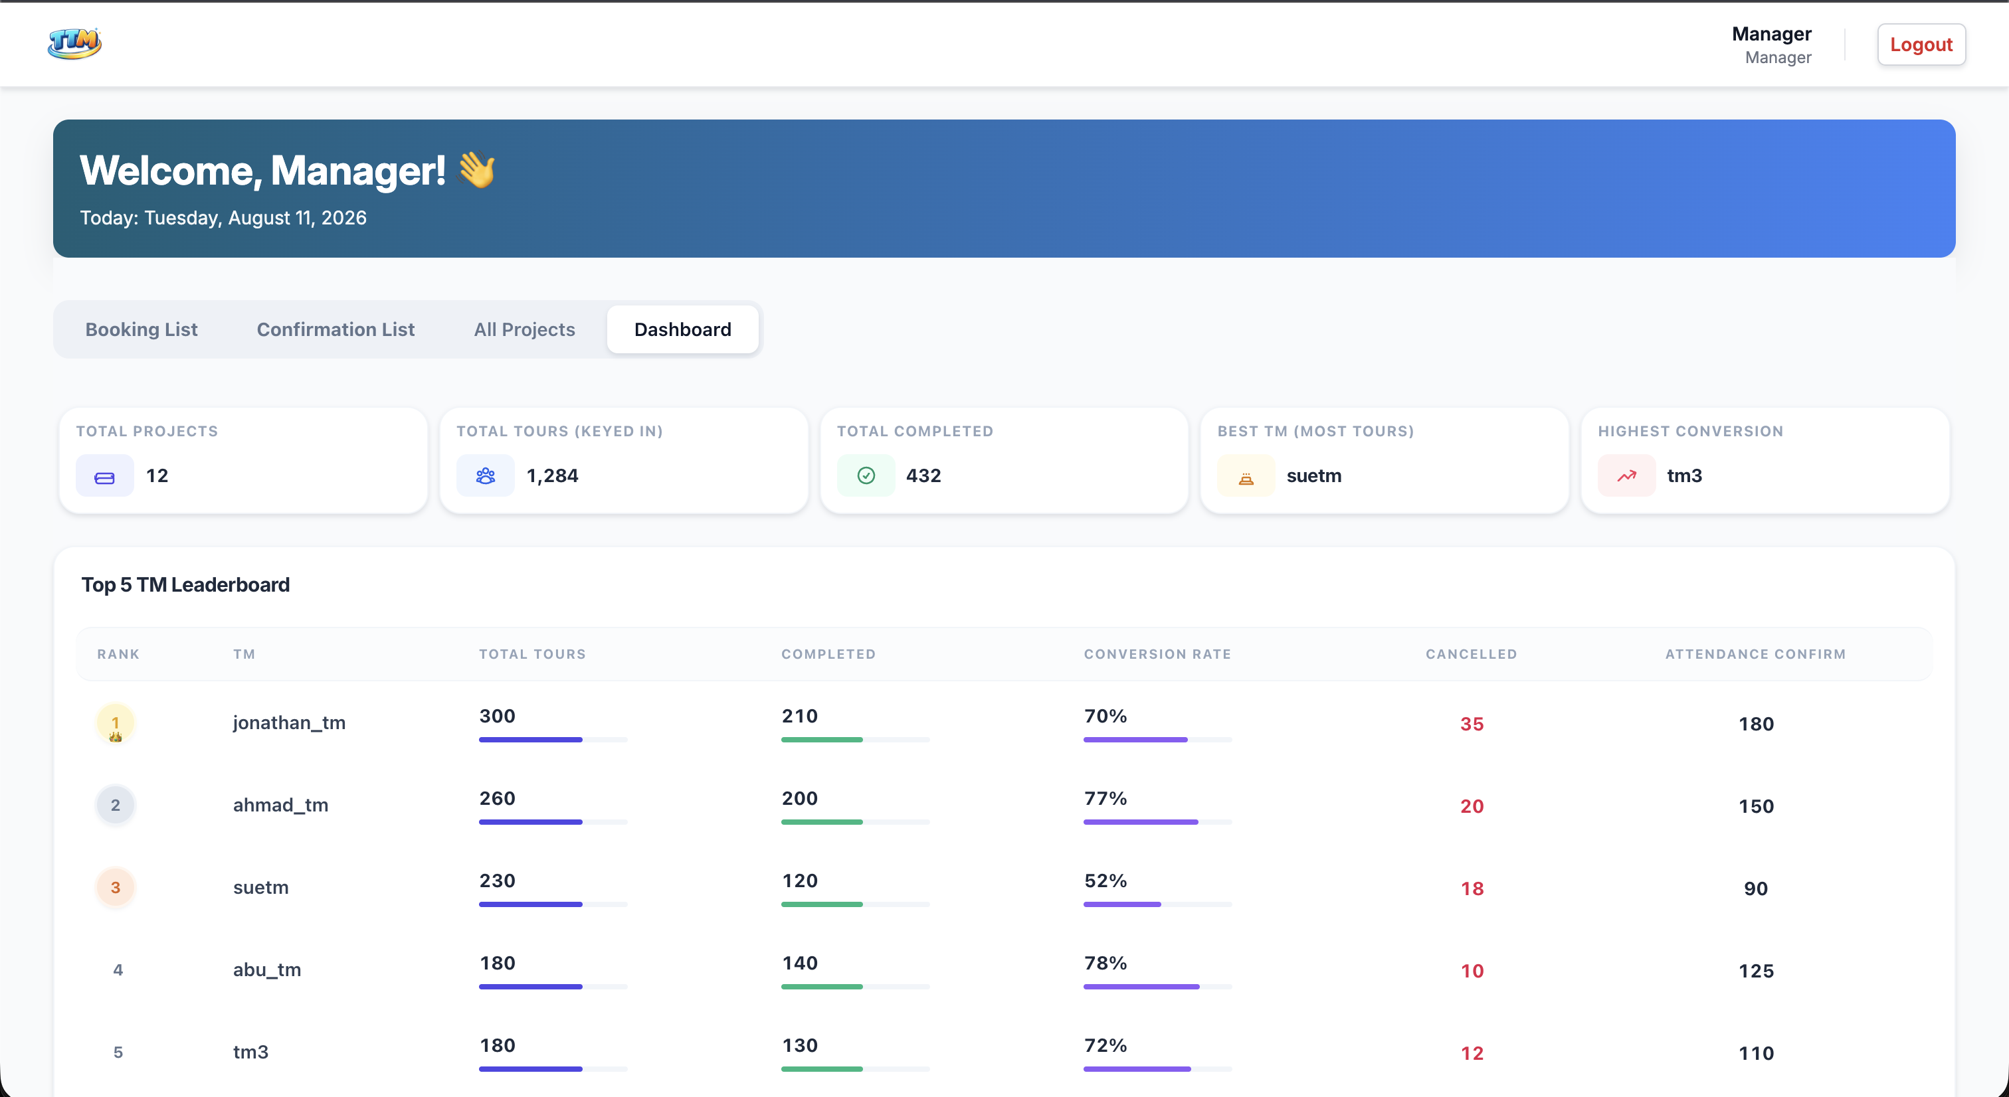Click the Best TM trophy icon
The width and height of the screenshot is (2009, 1097).
pyautogui.click(x=1246, y=475)
